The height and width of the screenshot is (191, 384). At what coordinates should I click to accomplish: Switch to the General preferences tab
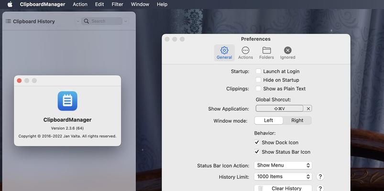point(224,53)
